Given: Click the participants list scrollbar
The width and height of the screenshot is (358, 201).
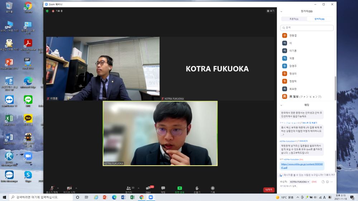Looking at the screenshot, I should pos(335,88).
